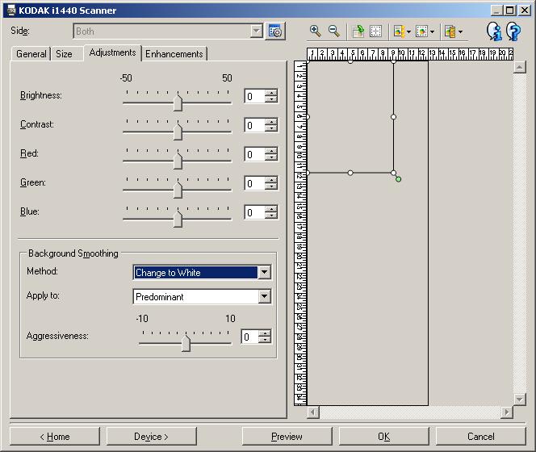Open the About info balloon icon
Screen dimensions: 536x452
coord(494,31)
